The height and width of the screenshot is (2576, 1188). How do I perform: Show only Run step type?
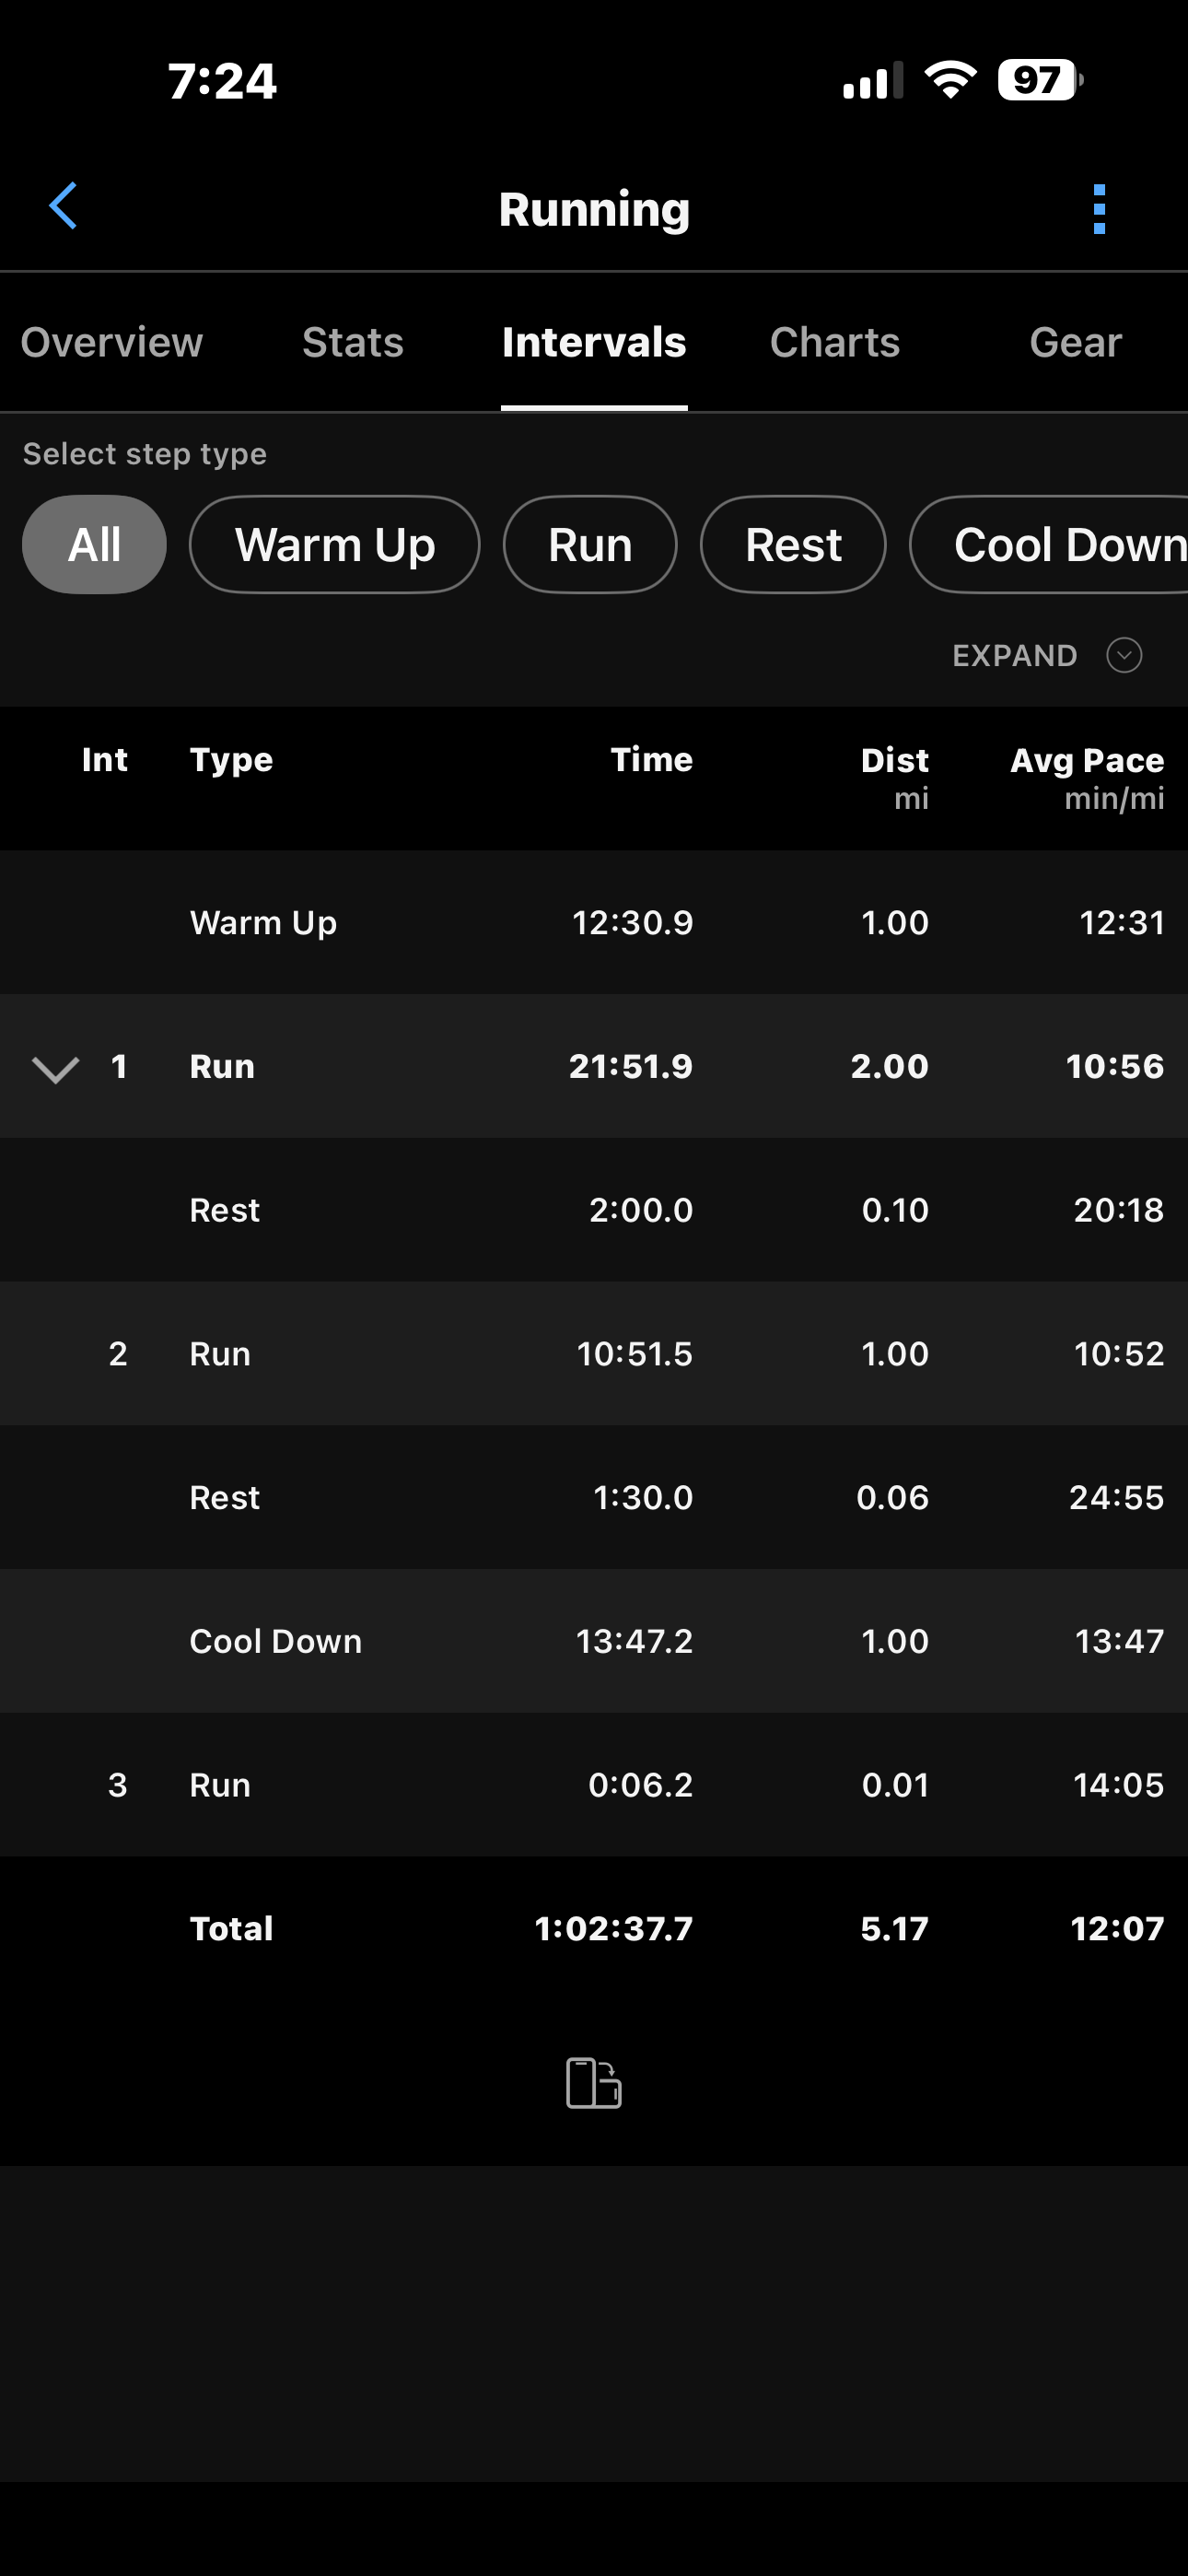coord(590,545)
